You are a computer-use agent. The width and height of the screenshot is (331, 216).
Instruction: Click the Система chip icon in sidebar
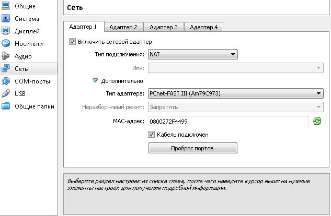point(6,18)
